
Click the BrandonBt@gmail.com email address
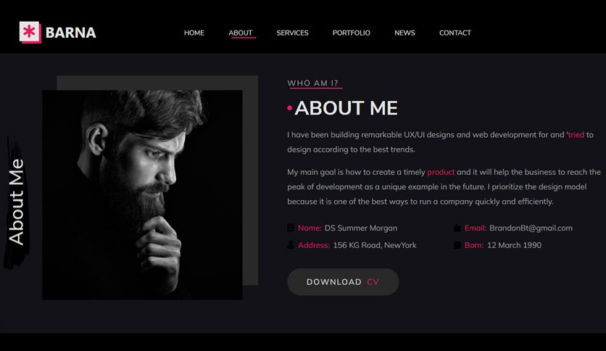coord(531,228)
